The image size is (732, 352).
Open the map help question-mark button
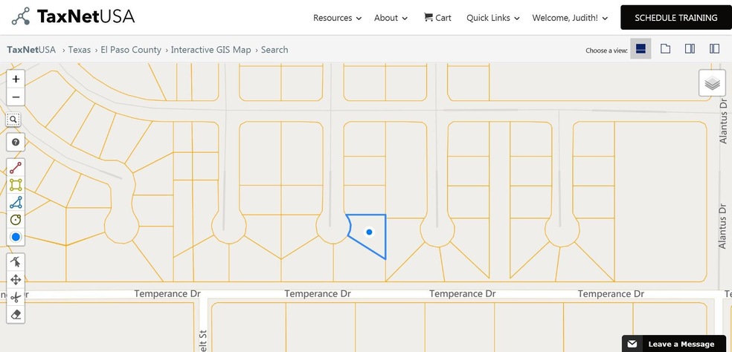(x=16, y=142)
